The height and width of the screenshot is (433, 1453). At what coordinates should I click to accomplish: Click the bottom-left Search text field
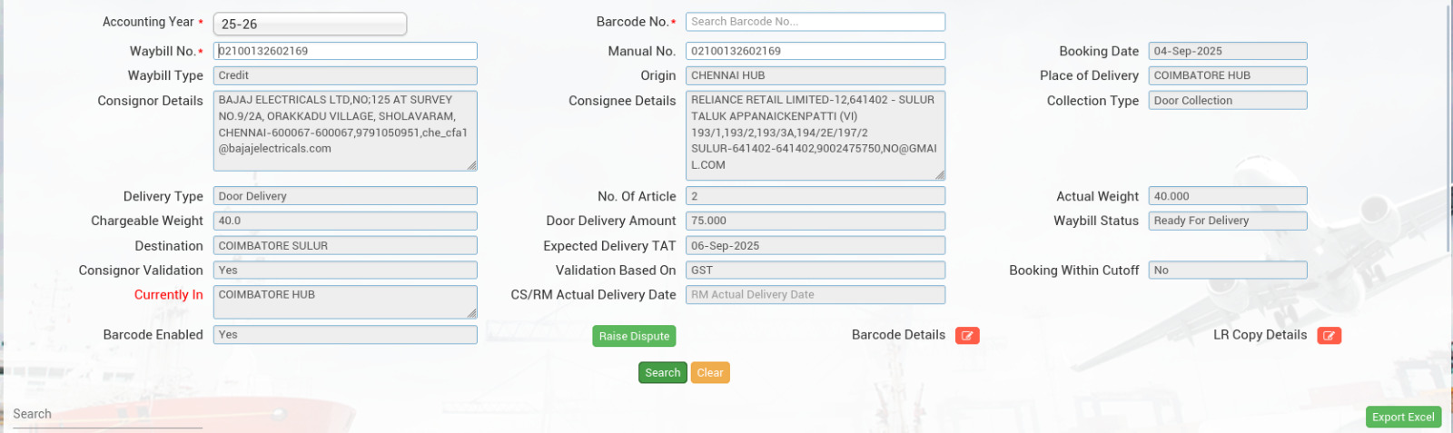[107, 415]
